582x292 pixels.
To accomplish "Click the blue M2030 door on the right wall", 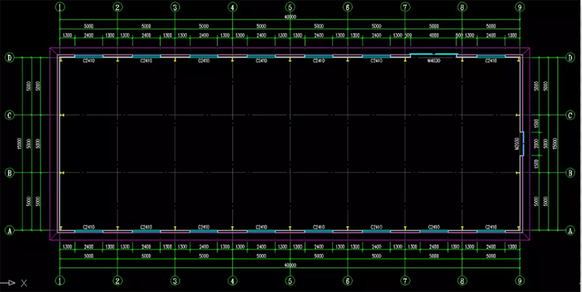I will [x=522, y=143].
